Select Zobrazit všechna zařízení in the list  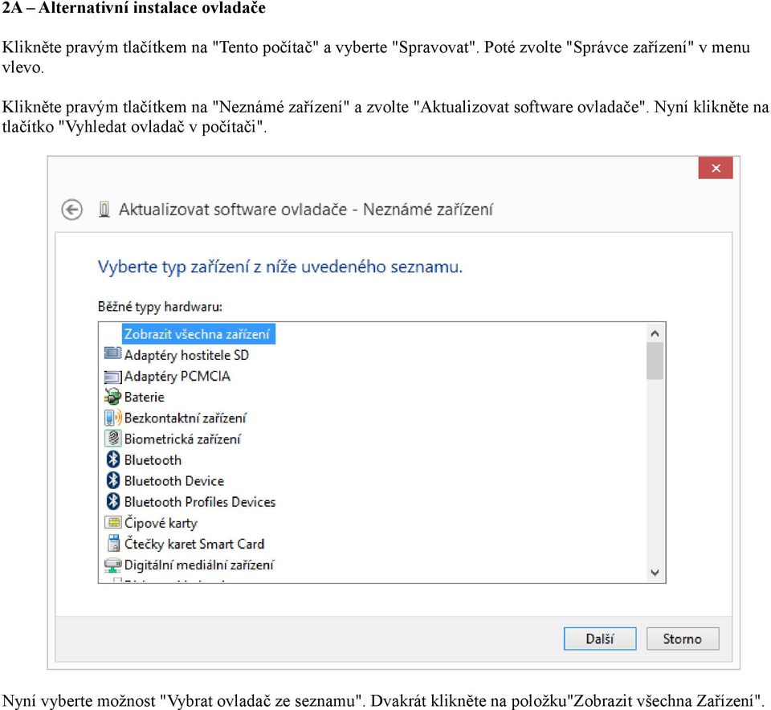pyautogui.click(x=198, y=334)
